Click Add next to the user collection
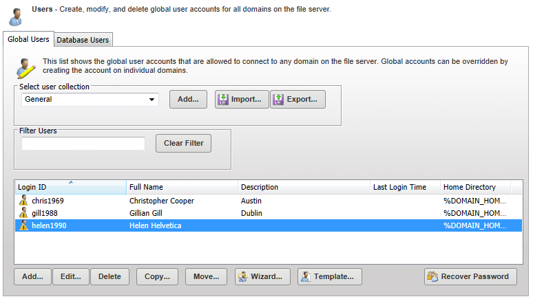Viewport: 533px width, 299px height. (x=188, y=99)
